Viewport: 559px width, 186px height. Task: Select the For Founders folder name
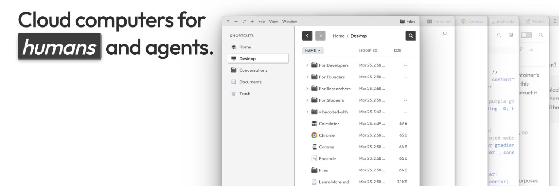pyautogui.click(x=332, y=77)
